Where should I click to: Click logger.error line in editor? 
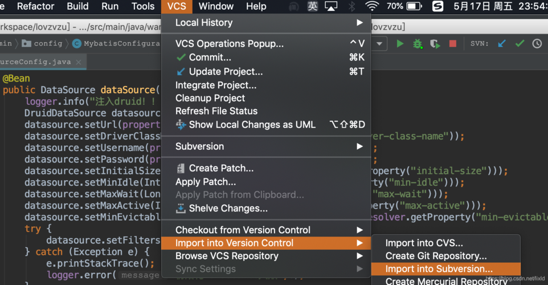click(x=103, y=275)
